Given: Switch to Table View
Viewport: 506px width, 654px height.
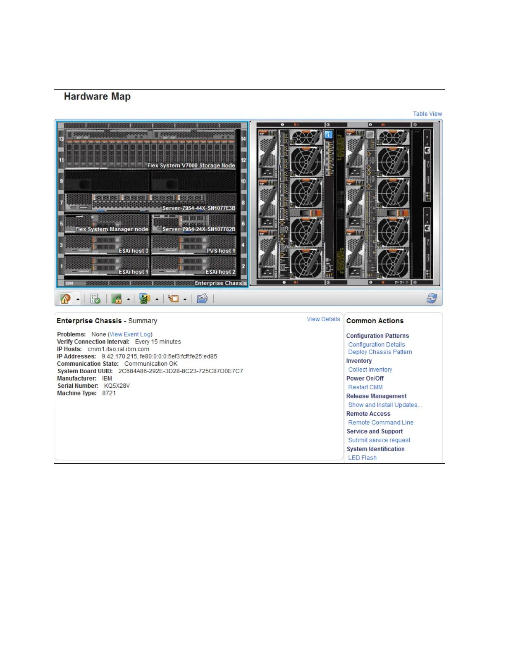Looking at the screenshot, I should point(427,114).
